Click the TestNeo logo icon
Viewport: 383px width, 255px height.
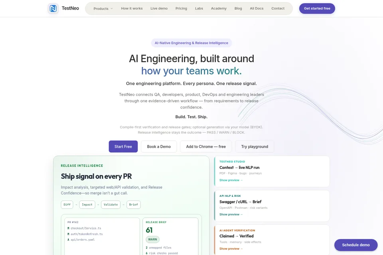coord(53,8)
